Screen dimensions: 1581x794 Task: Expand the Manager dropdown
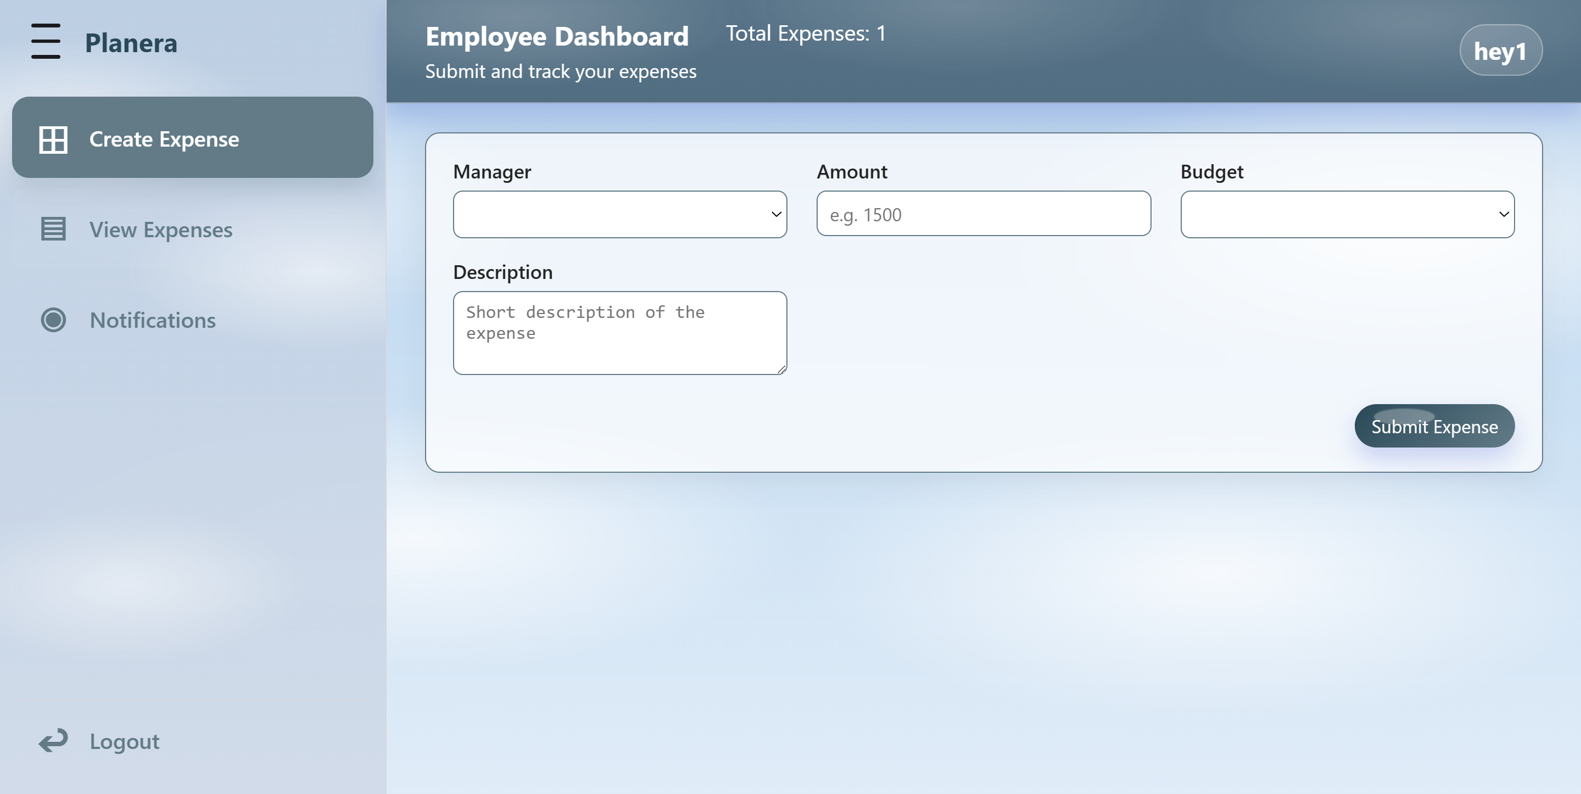[x=620, y=214]
